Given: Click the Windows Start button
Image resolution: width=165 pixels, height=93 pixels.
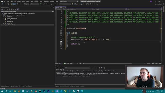Looking at the screenshot, I should (x=2, y=91).
